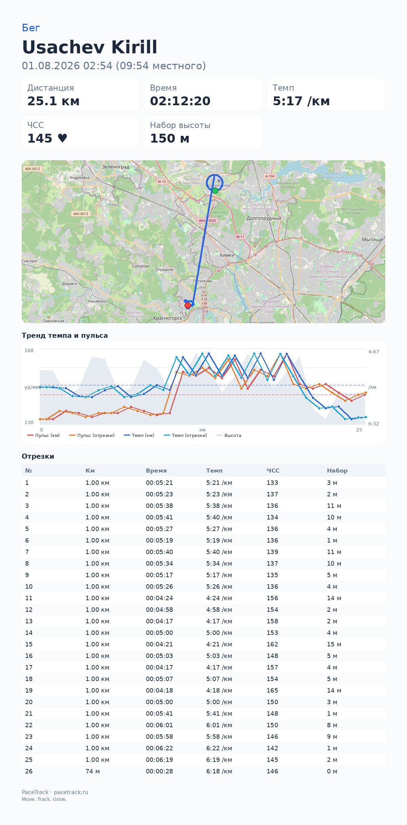407x825 pixels.
Task: Click the M-10 road badge on map
Action: tap(162, 182)
